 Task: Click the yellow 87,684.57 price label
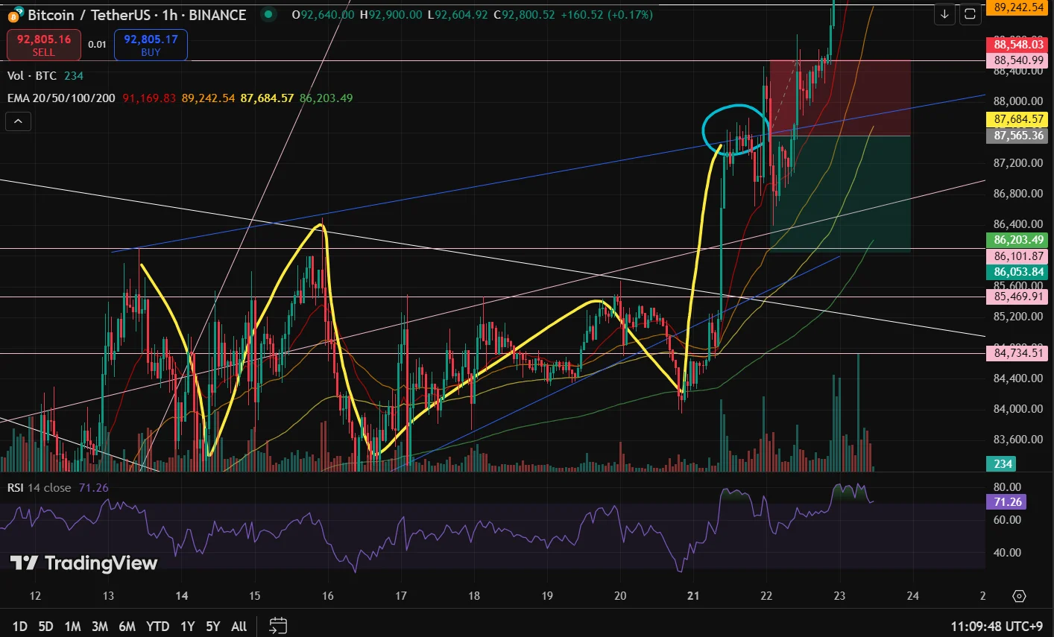pyautogui.click(x=1018, y=119)
